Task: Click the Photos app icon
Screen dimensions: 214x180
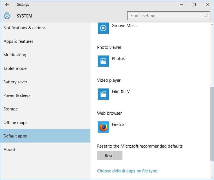Action: coord(103,61)
